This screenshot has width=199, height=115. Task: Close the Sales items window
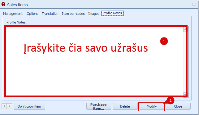pos(194,4)
